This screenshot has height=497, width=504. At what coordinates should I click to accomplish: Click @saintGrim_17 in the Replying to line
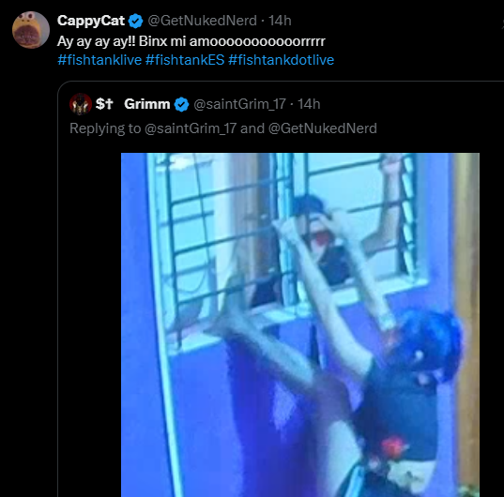click(191, 128)
